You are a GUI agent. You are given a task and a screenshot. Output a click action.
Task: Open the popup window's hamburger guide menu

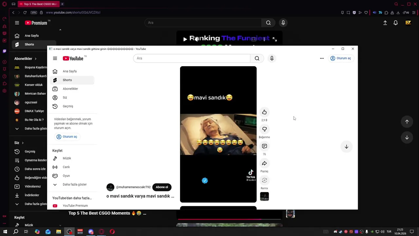(55, 58)
